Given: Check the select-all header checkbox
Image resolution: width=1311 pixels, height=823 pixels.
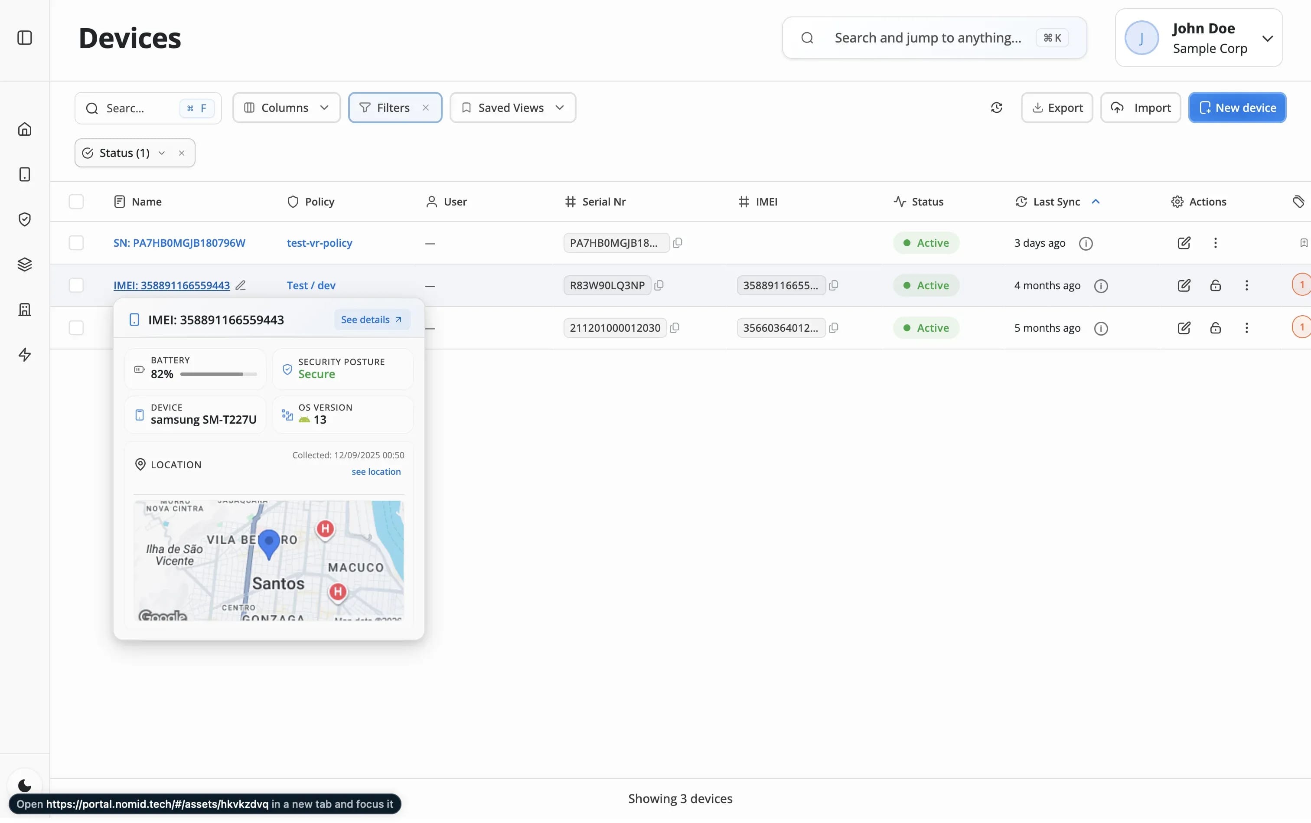Looking at the screenshot, I should click(x=76, y=202).
